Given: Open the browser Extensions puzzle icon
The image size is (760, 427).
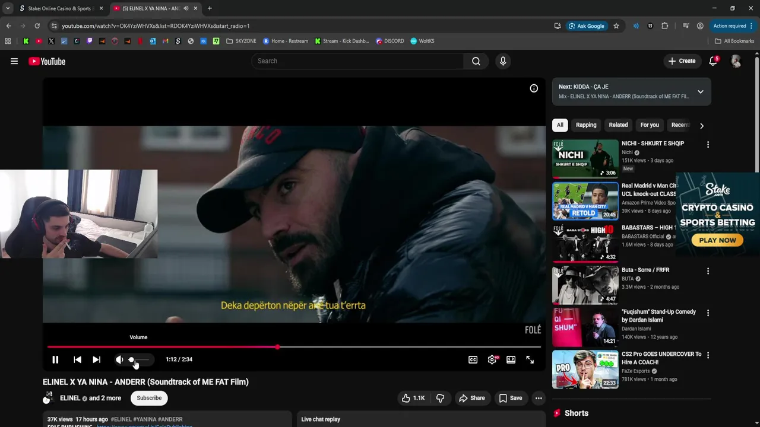Looking at the screenshot, I should pos(664,26).
